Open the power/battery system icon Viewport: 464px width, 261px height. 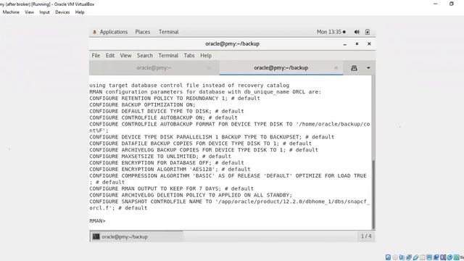click(368, 32)
